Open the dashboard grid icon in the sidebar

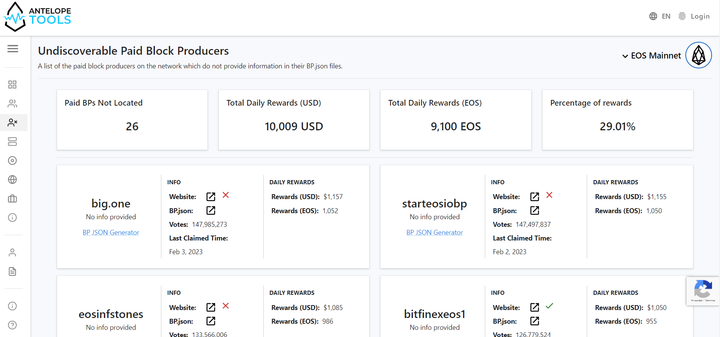tap(13, 84)
